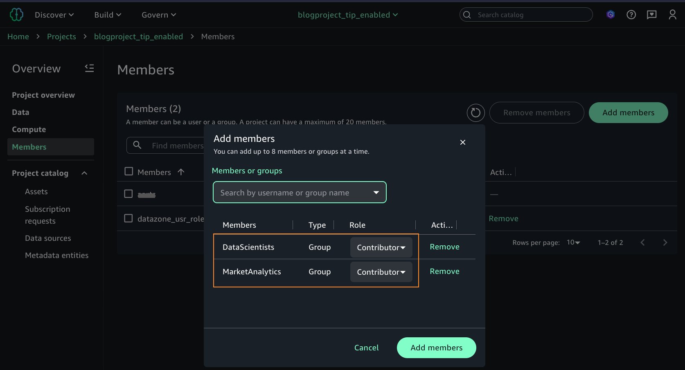Remove the MarketAnalytics group from list
Viewport: 685px width, 370px height.
point(444,271)
